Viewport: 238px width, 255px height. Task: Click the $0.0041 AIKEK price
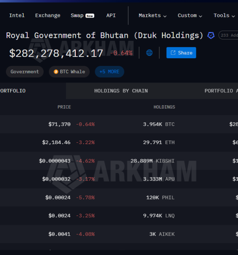pos(59,234)
